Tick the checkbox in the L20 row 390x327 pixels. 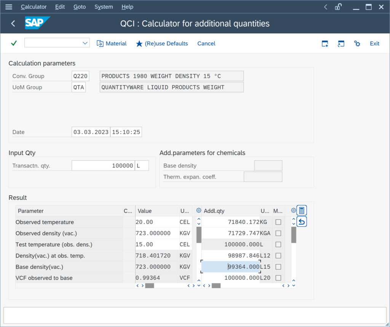(278, 278)
